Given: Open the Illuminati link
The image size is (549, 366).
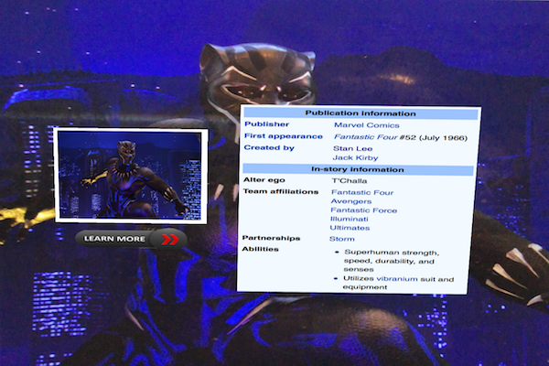Looking at the screenshot, I should pos(350,219).
